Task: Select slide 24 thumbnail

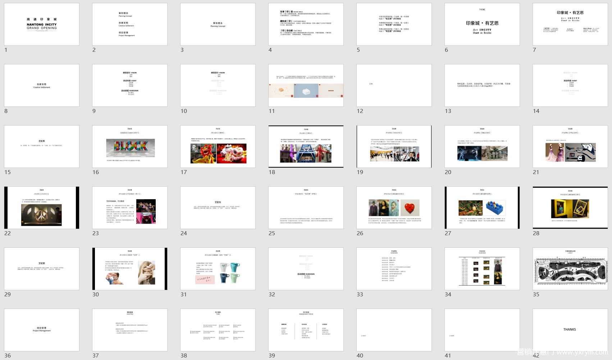Action: click(x=218, y=208)
